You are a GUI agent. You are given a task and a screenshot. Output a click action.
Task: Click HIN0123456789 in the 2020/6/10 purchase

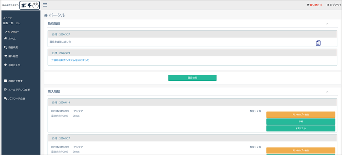pyautogui.click(x=60, y=111)
